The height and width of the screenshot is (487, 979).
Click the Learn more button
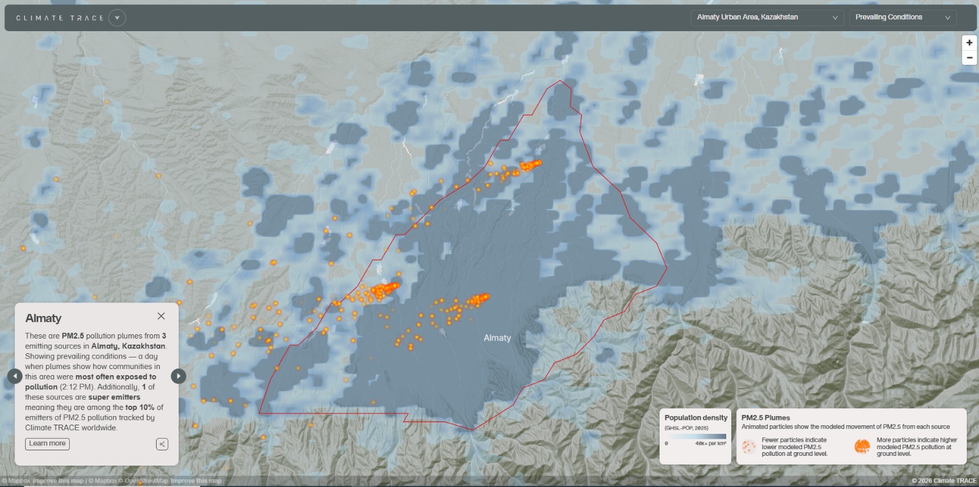tap(47, 444)
